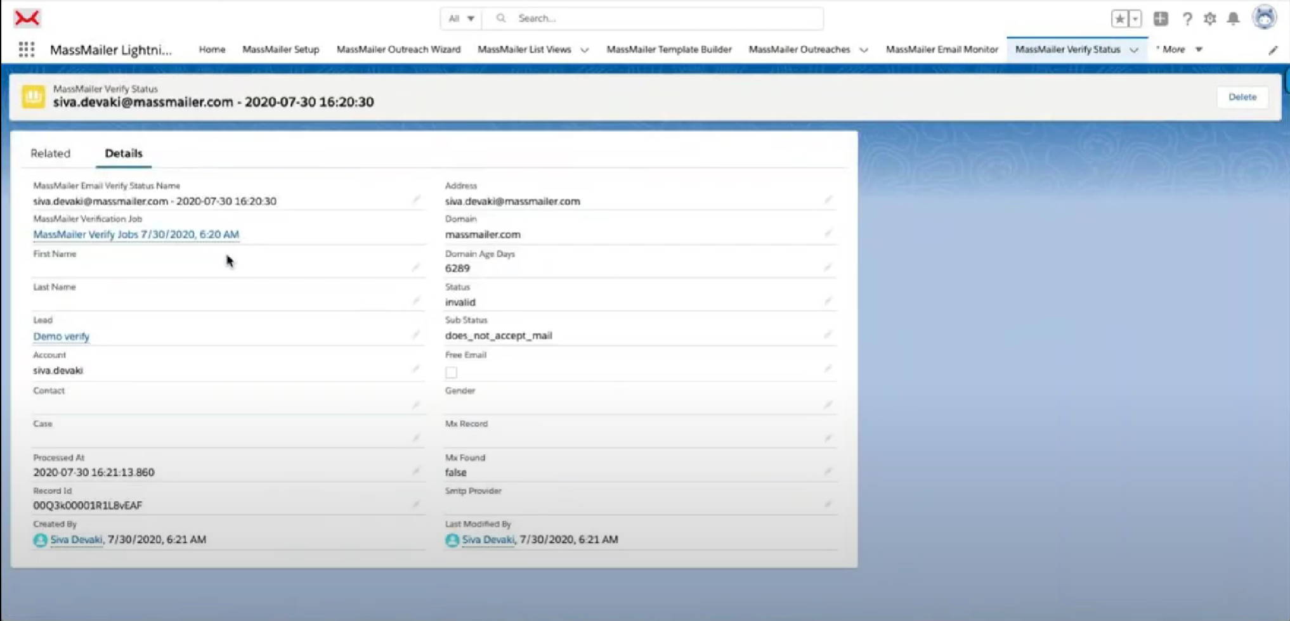Open the search scope All dropdown
Image resolution: width=1290 pixels, height=621 pixels.
tap(461, 18)
